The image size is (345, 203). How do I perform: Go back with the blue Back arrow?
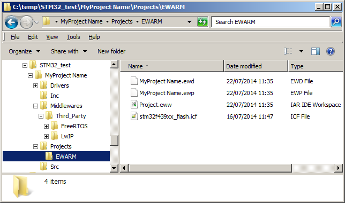point(11,22)
